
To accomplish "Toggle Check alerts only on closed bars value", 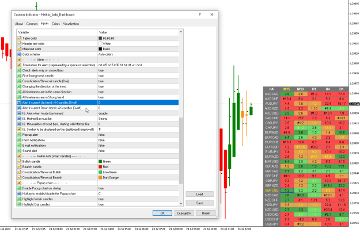I will coord(138,70).
